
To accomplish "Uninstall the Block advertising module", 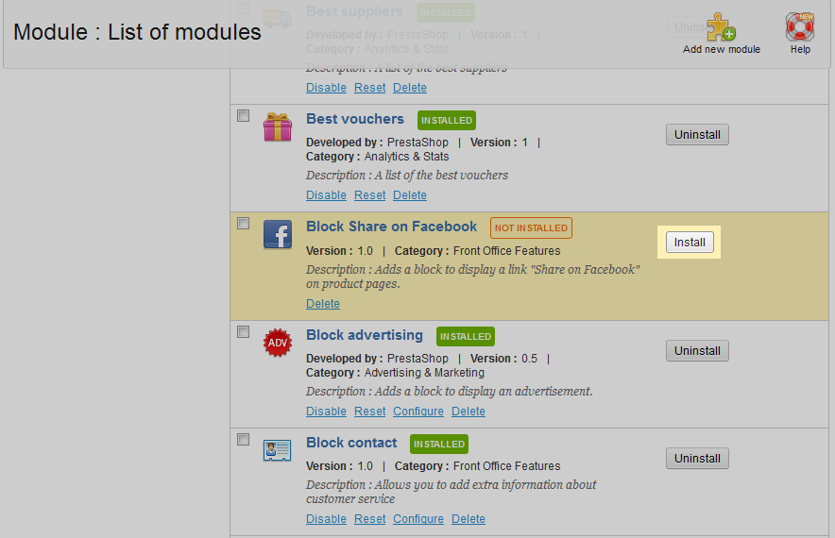I will pyautogui.click(x=697, y=351).
